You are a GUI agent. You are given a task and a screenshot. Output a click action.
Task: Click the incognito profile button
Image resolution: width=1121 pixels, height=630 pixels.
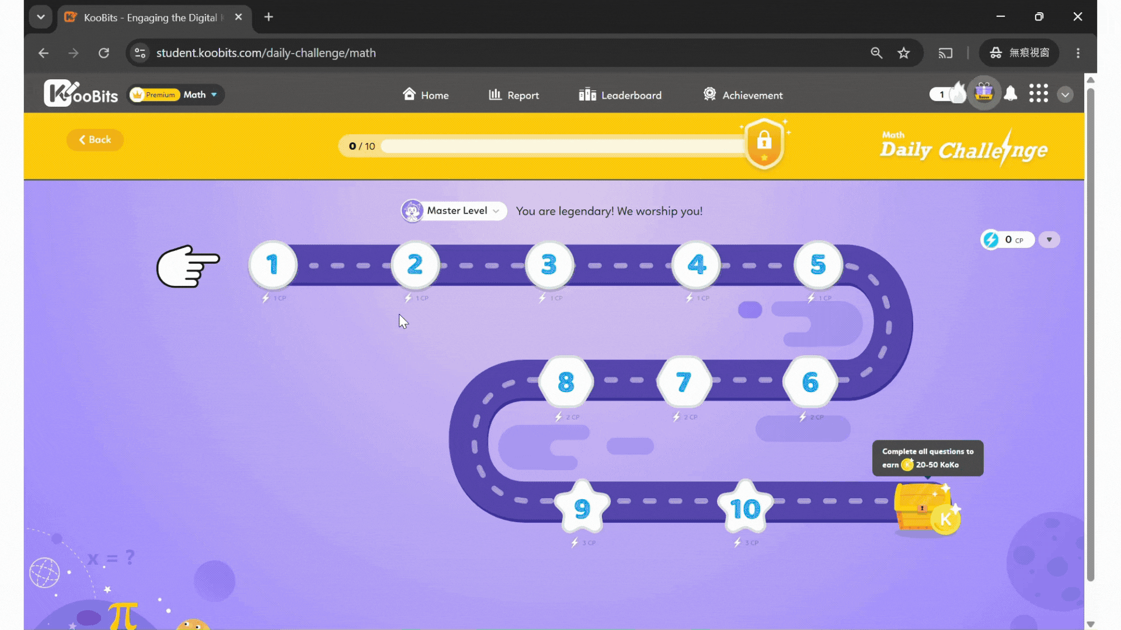click(1019, 53)
